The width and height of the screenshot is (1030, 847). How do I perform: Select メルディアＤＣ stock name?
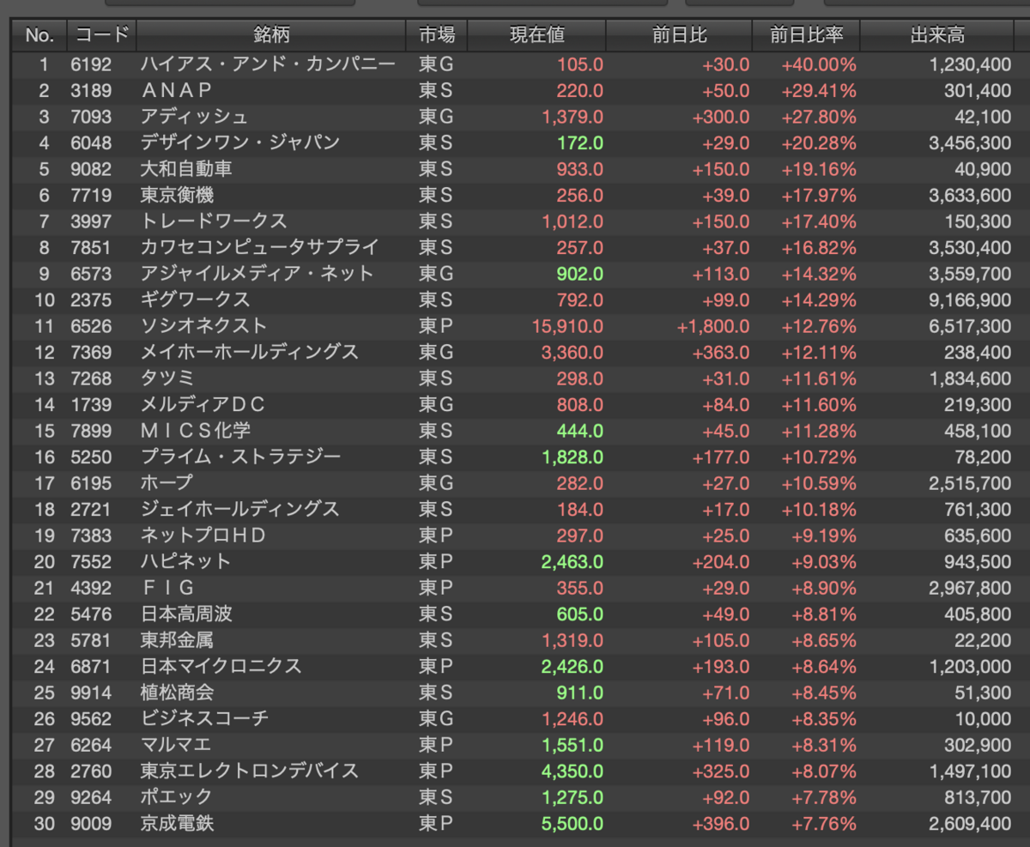[203, 404]
